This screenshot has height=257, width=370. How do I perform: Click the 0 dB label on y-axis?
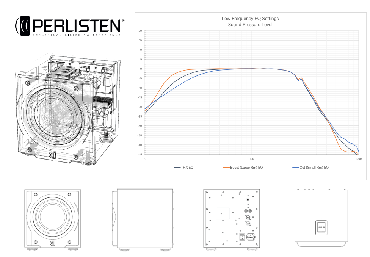pyautogui.click(x=140, y=69)
